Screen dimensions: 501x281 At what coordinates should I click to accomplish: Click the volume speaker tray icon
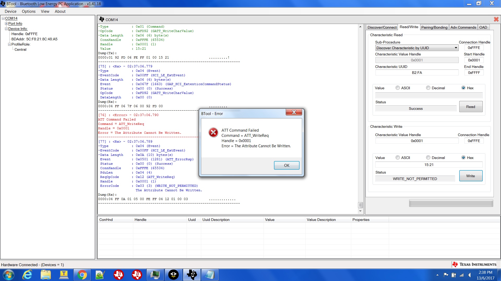click(x=470, y=275)
